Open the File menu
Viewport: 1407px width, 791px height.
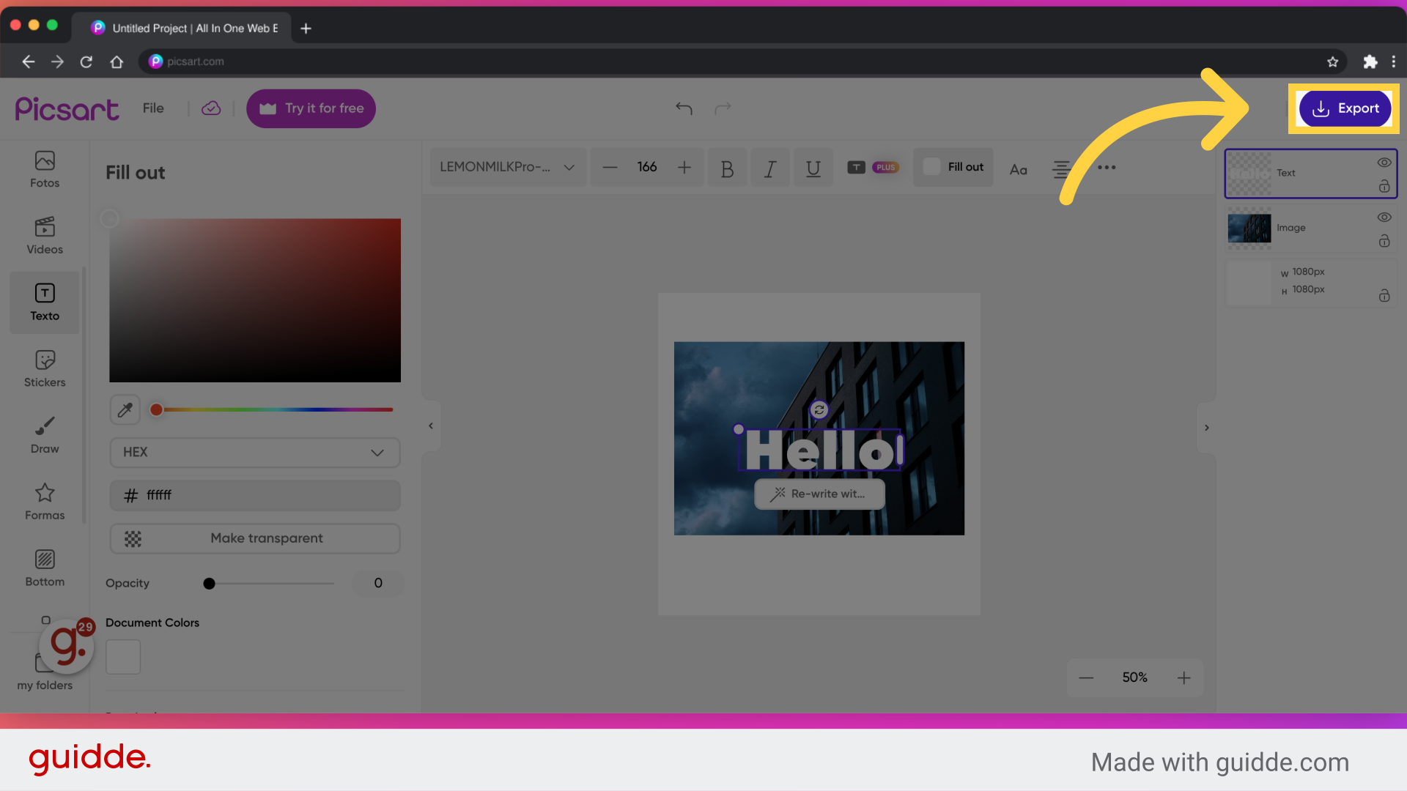pyautogui.click(x=153, y=108)
